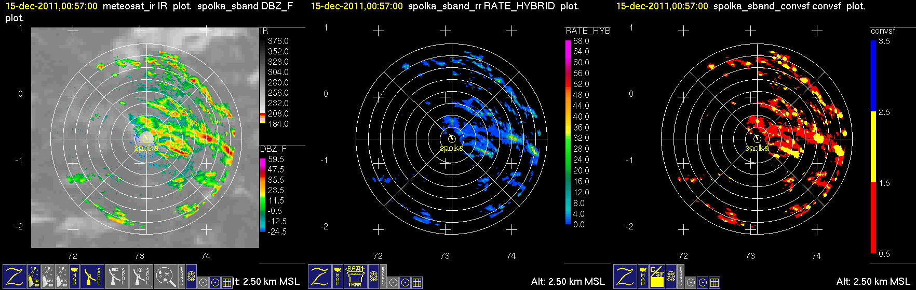Toggle the WV 4KM satellite icon

(x=48, y=277)
